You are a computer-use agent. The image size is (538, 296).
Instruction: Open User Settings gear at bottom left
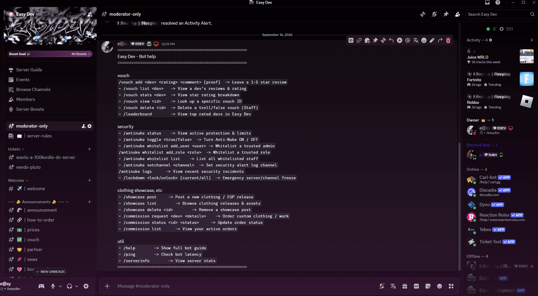point(86,286)
